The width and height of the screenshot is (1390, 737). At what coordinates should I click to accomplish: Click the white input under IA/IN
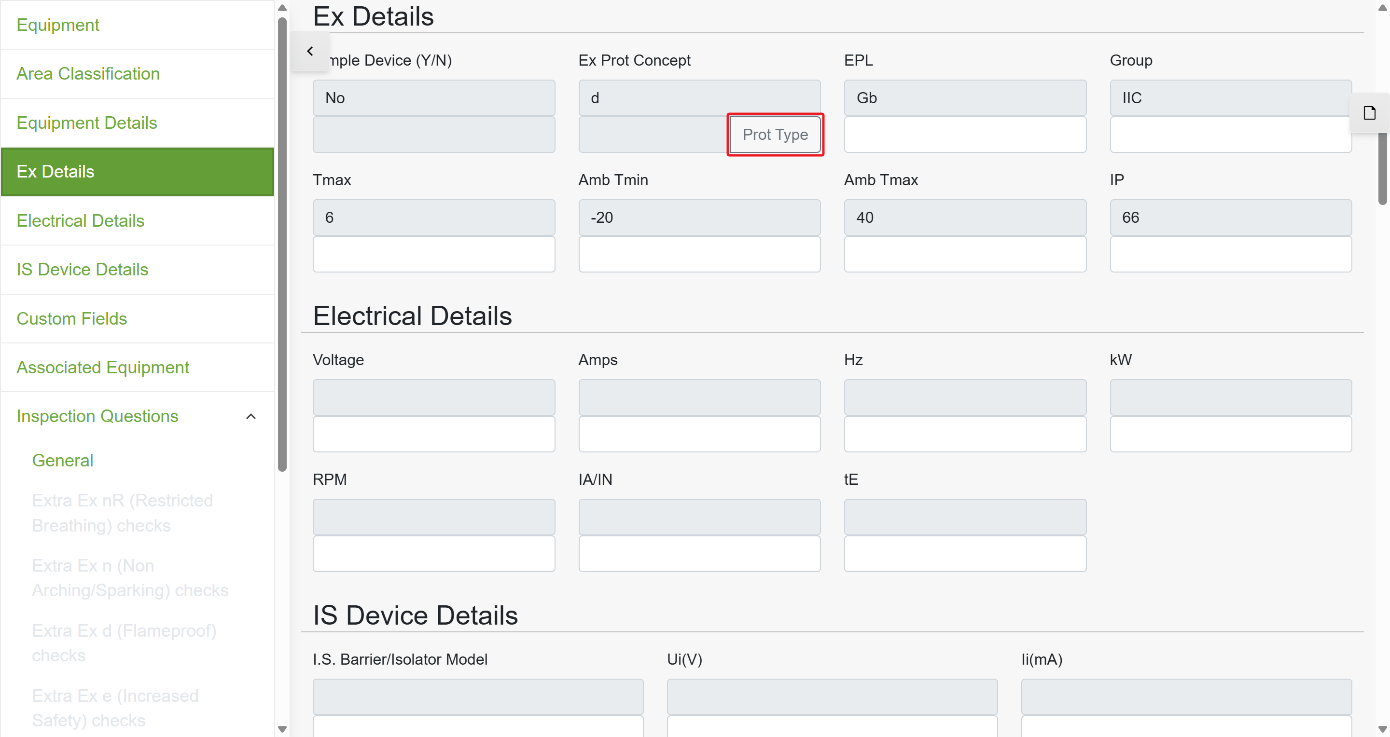pos(699,554)
